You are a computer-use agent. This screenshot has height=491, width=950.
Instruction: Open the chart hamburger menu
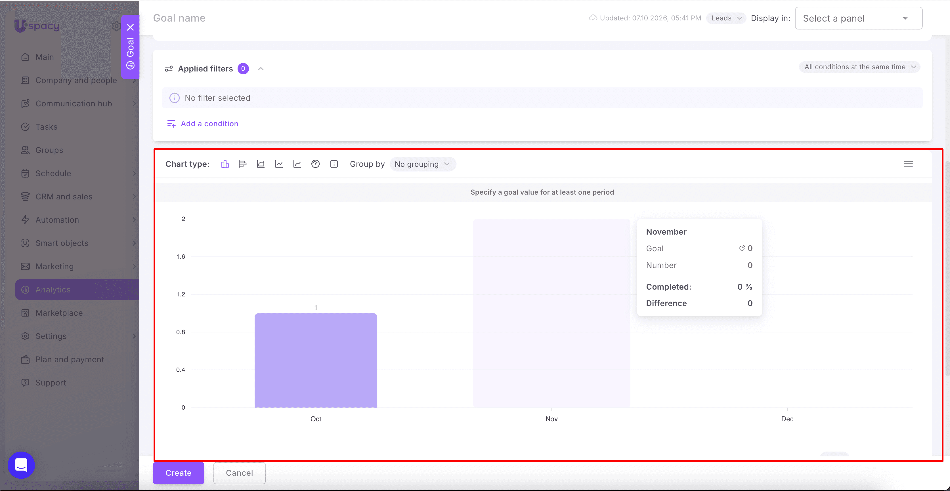point(908,164)
